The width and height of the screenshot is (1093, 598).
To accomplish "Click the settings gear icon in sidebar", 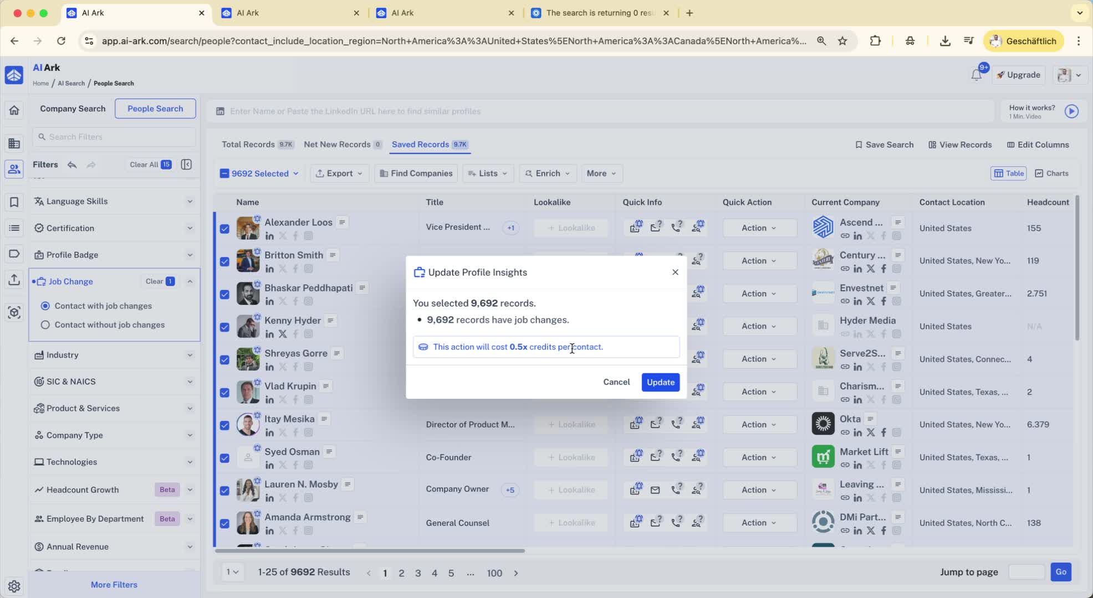I will click(x=14, y=586).
